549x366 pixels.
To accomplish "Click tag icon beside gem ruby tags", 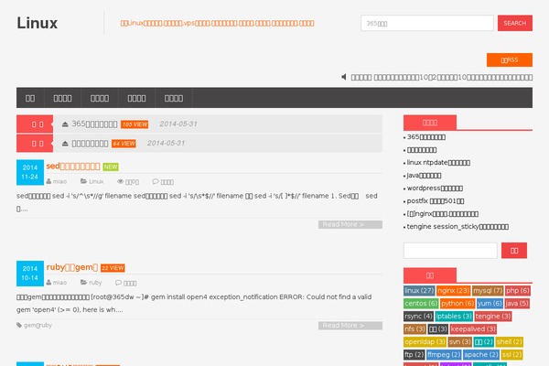I will [x=19, y=325].
